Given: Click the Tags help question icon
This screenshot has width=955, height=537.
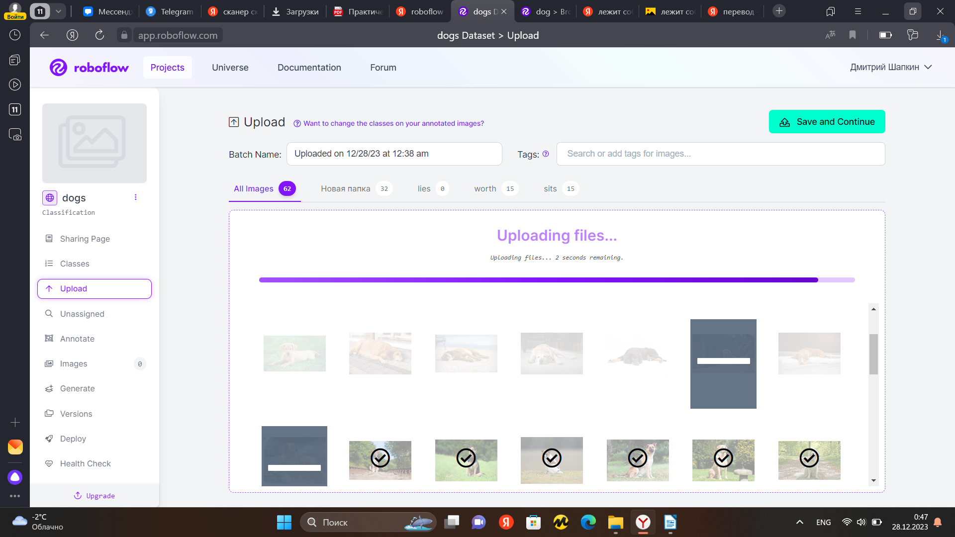Looking at the screenshot, I should 546,154.
